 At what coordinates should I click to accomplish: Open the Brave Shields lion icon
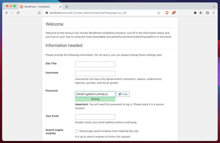[167, 13]
